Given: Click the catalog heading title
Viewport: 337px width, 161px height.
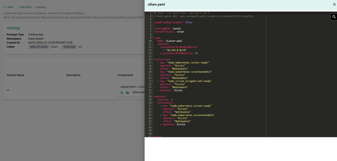Looking at the screenshot, I should pos(13,28).
